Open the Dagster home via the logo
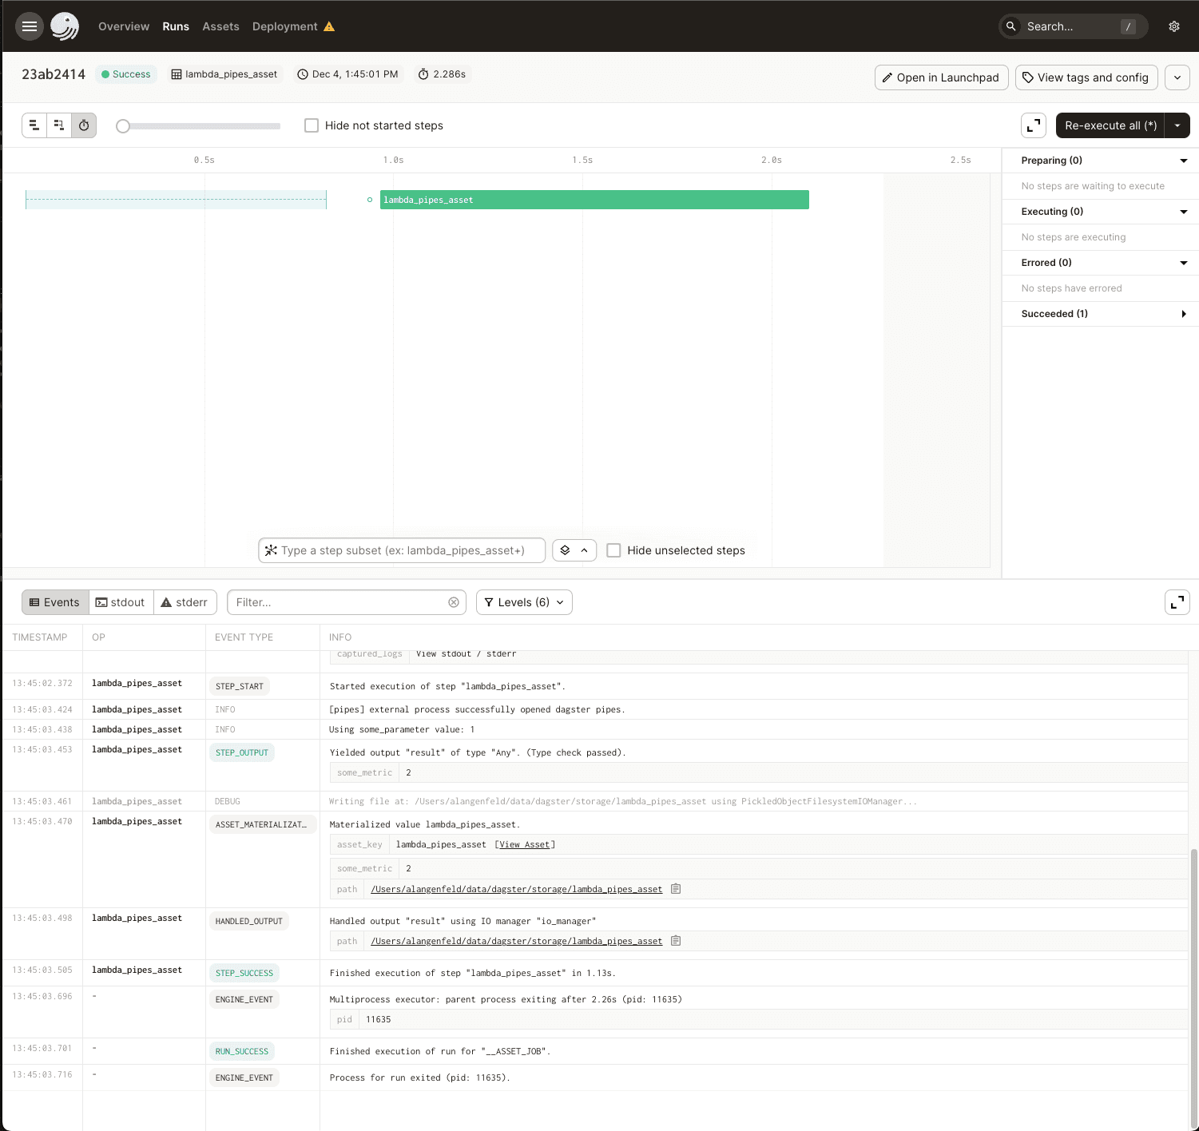Screen dimensions: 1199x1131 tap(65, 26)
